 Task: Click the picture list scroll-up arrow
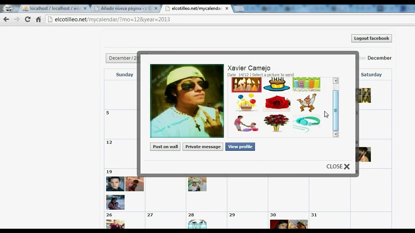[336, 81]
